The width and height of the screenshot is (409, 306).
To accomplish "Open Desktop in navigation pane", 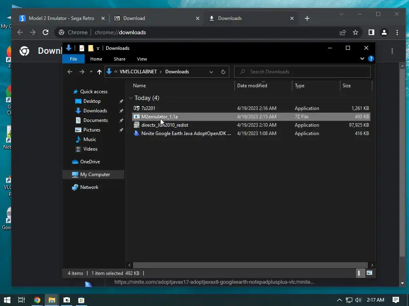I will (x=92, y=101).
